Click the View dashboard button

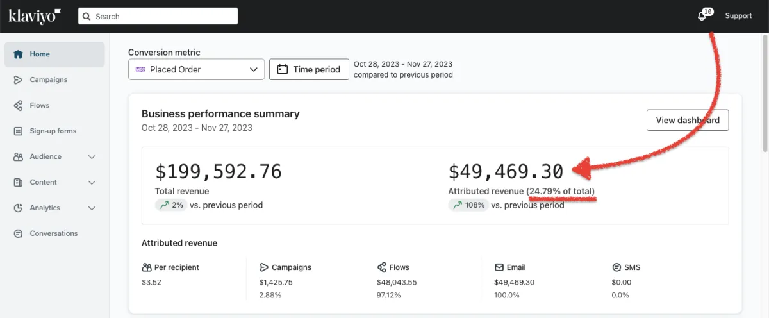click(x=687, y=120)
